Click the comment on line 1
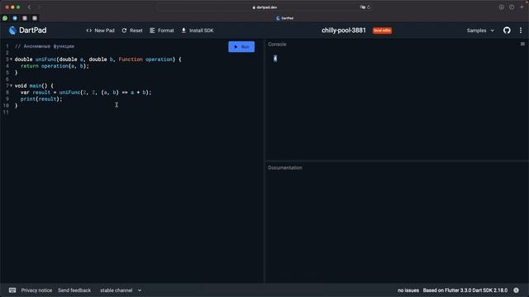The width and height of the screenshot is (529, 297). tap(45, 46)
